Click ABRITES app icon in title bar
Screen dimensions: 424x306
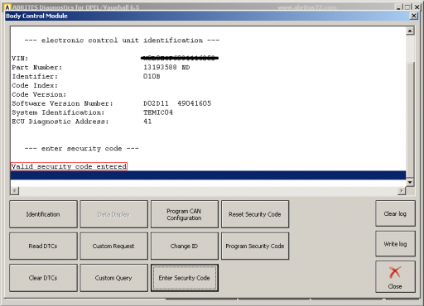click(x=7, y=7)
